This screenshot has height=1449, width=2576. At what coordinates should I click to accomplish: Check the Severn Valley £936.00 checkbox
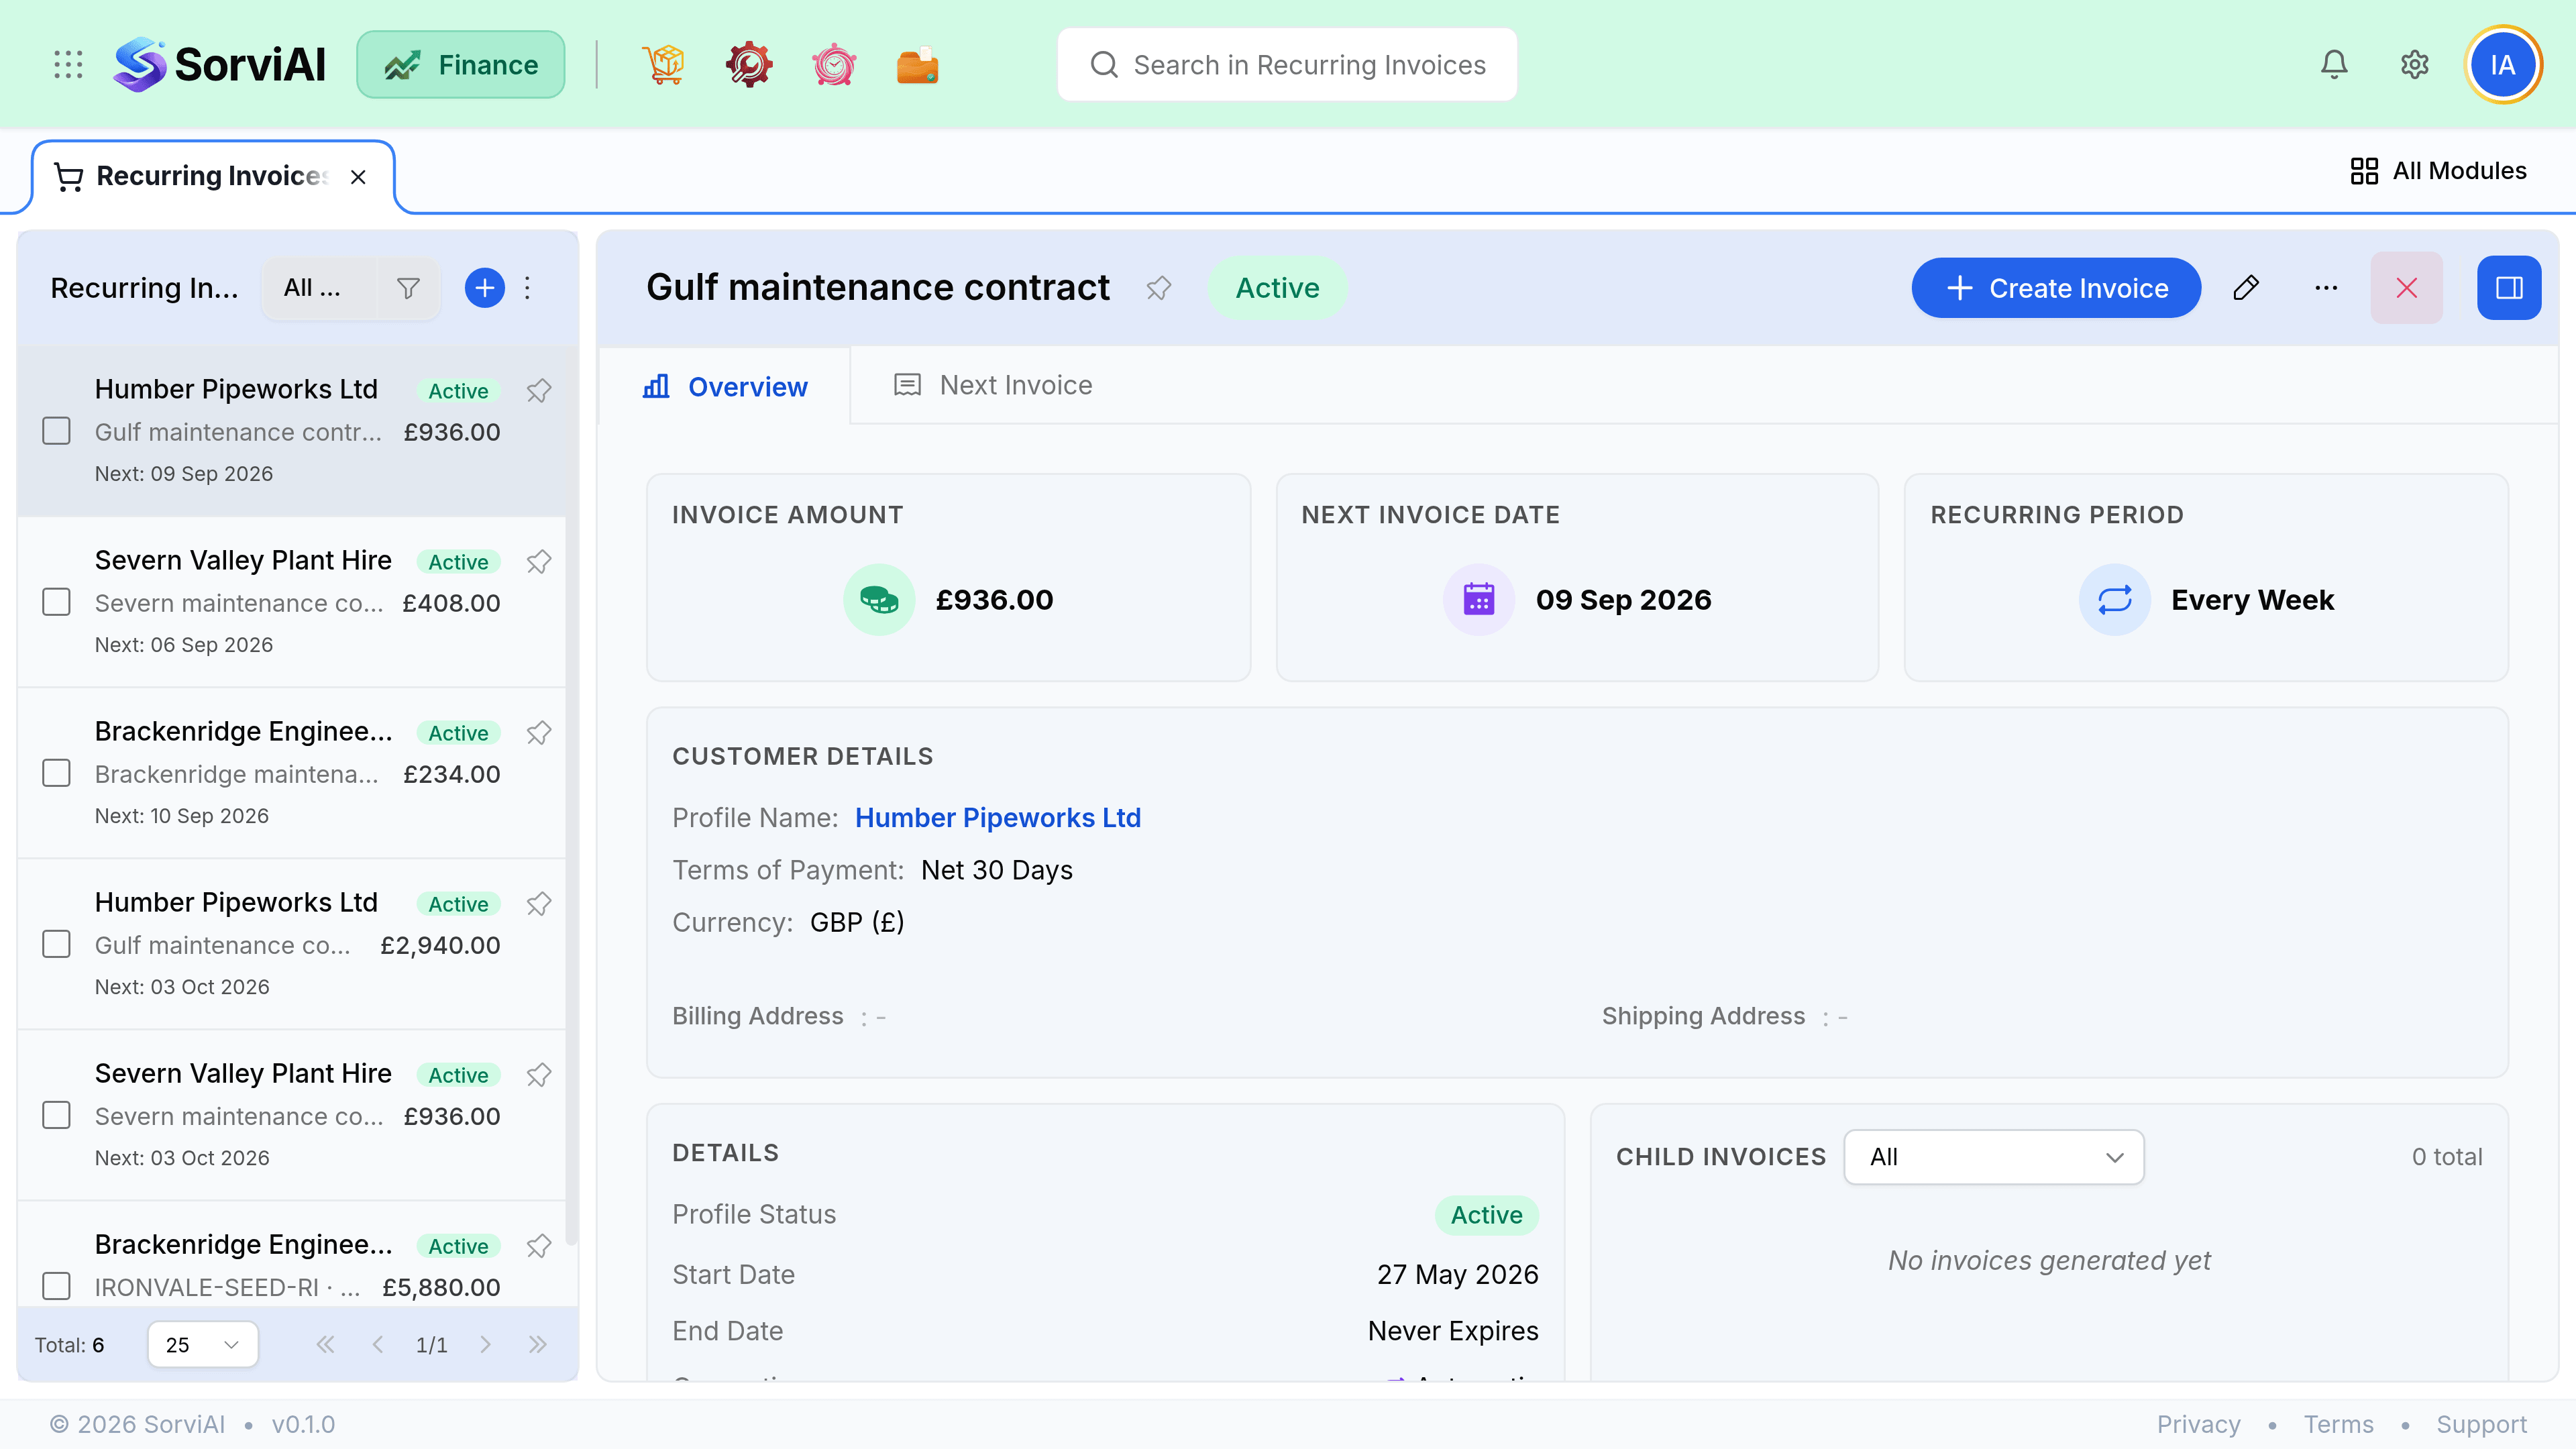click(56, 1115)
